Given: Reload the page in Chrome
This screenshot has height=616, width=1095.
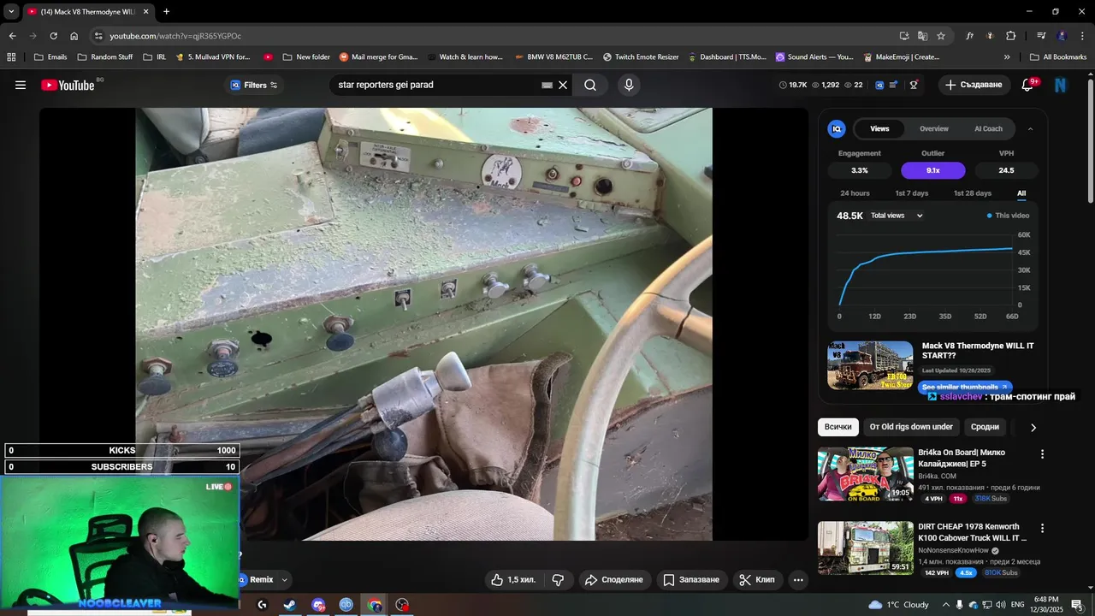Looking at the screenshot, I should click(53, 36).
